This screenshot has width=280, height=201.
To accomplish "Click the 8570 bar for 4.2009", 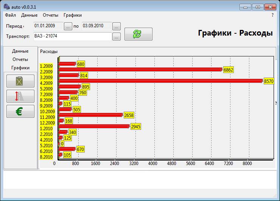I will click(x=161, y=81).
